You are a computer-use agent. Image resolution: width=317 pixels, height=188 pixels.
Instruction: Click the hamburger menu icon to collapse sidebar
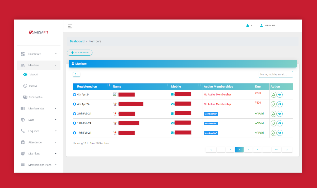click(x=70, y=26)
